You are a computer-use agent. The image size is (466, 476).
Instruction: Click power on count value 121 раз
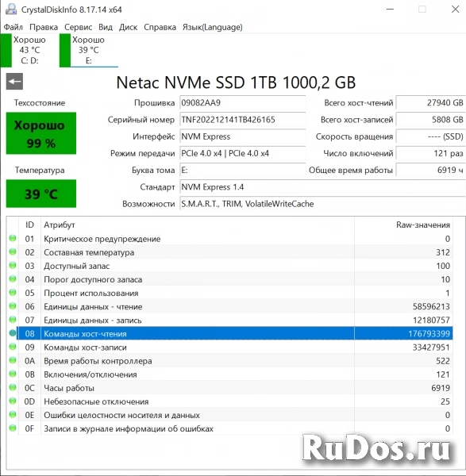431,153
